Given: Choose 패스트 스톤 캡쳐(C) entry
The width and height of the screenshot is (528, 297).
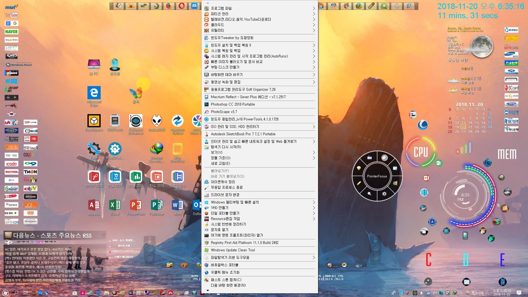Looking at the screenshot, I should coord(260,280).
